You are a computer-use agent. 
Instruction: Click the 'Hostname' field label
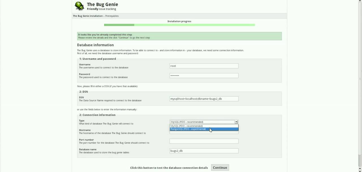[85, 130]
